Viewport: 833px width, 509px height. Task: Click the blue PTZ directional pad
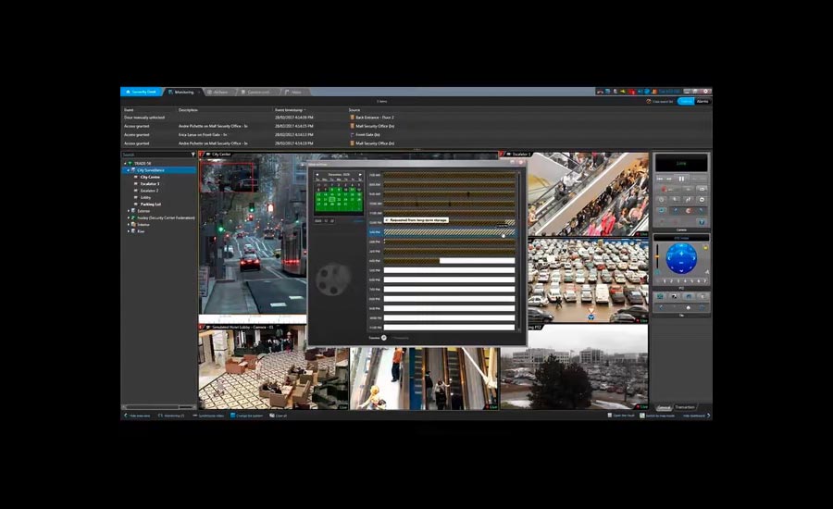pyautogui.click(x=681, y=258)
